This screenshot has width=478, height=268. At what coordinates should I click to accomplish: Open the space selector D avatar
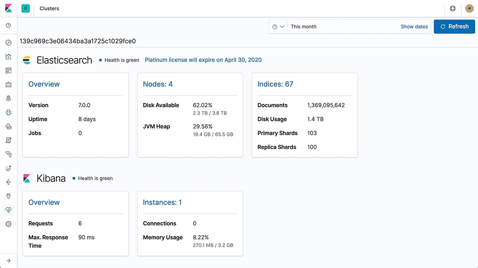pos(26,8)
